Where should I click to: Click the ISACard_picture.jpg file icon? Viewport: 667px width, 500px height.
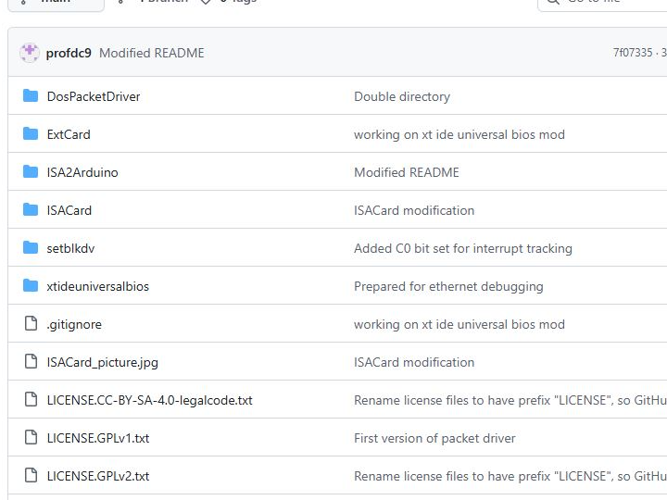(x=31, y=362)
